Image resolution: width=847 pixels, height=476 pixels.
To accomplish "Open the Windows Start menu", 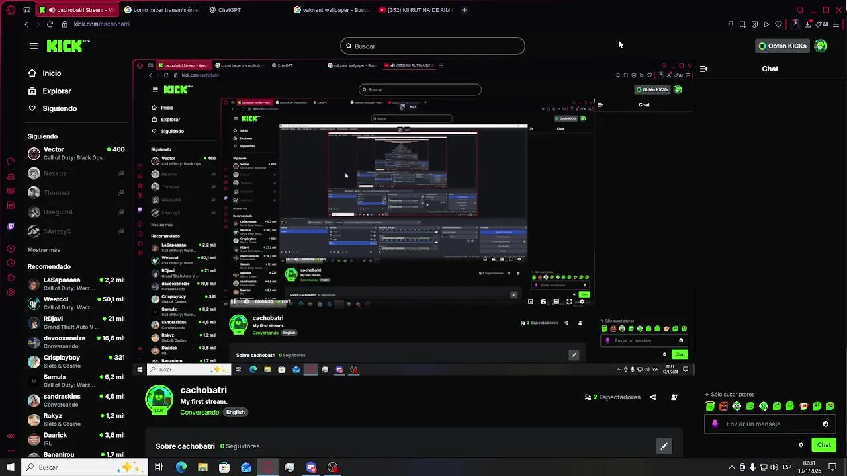I will tap(10, 467).
